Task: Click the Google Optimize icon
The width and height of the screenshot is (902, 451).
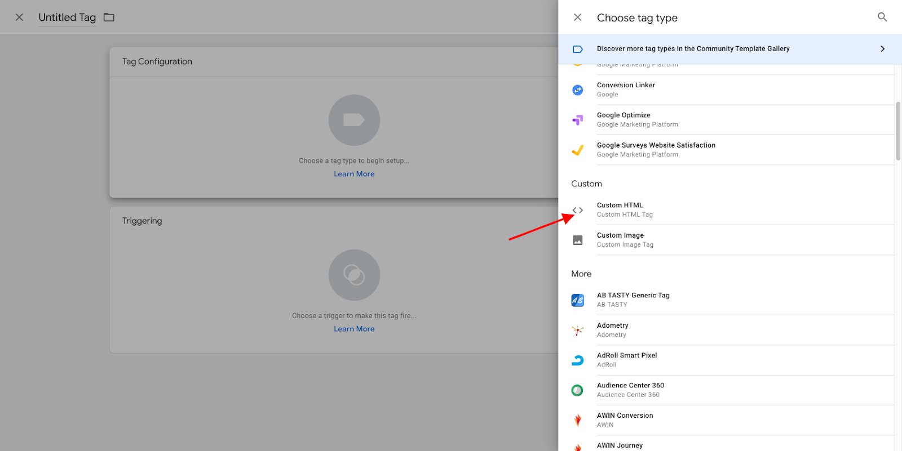Action: click(x=578, y=120)
